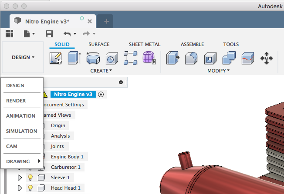Click the Hole tool icon

(112, 58)
